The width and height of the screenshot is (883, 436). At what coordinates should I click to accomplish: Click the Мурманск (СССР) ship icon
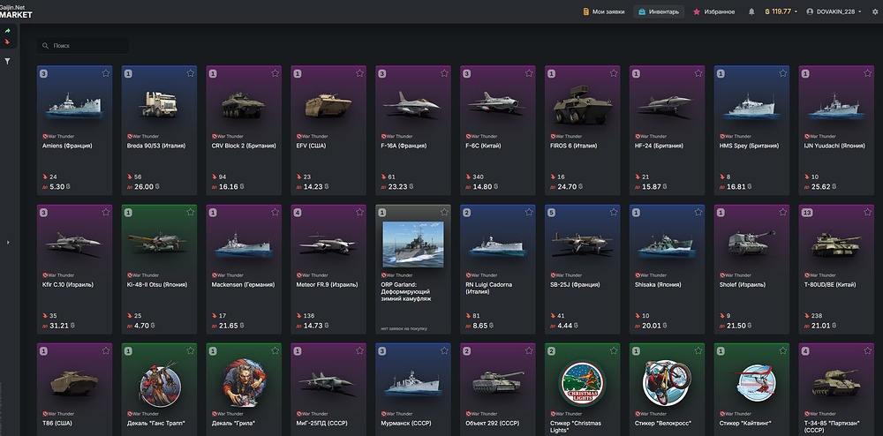[412, 384]
